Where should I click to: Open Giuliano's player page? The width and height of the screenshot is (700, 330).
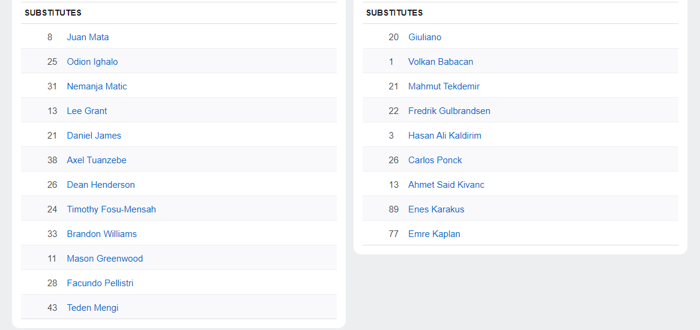tap(424, 37)
